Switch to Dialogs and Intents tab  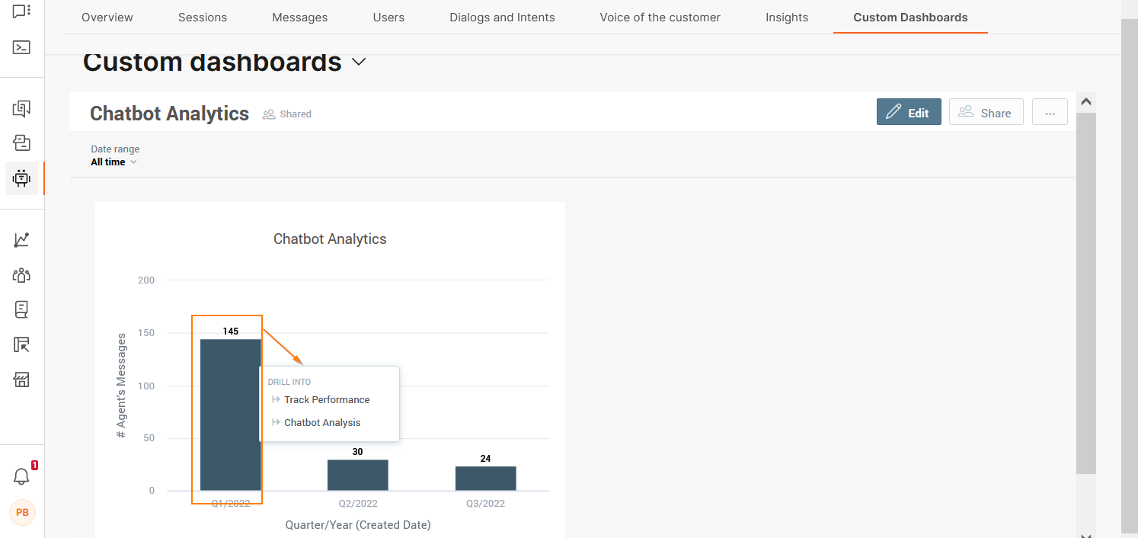pos(502,17)
